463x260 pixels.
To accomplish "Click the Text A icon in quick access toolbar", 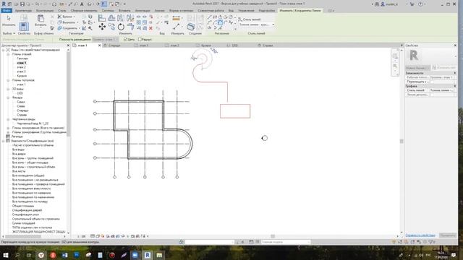I will [82, 4].
